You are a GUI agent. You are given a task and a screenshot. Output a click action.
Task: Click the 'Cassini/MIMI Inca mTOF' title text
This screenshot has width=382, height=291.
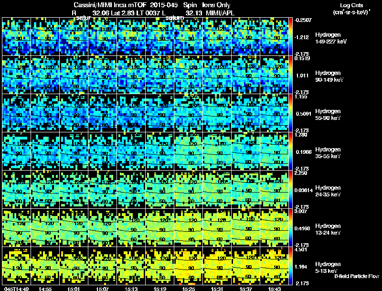(x=110, y=5)
